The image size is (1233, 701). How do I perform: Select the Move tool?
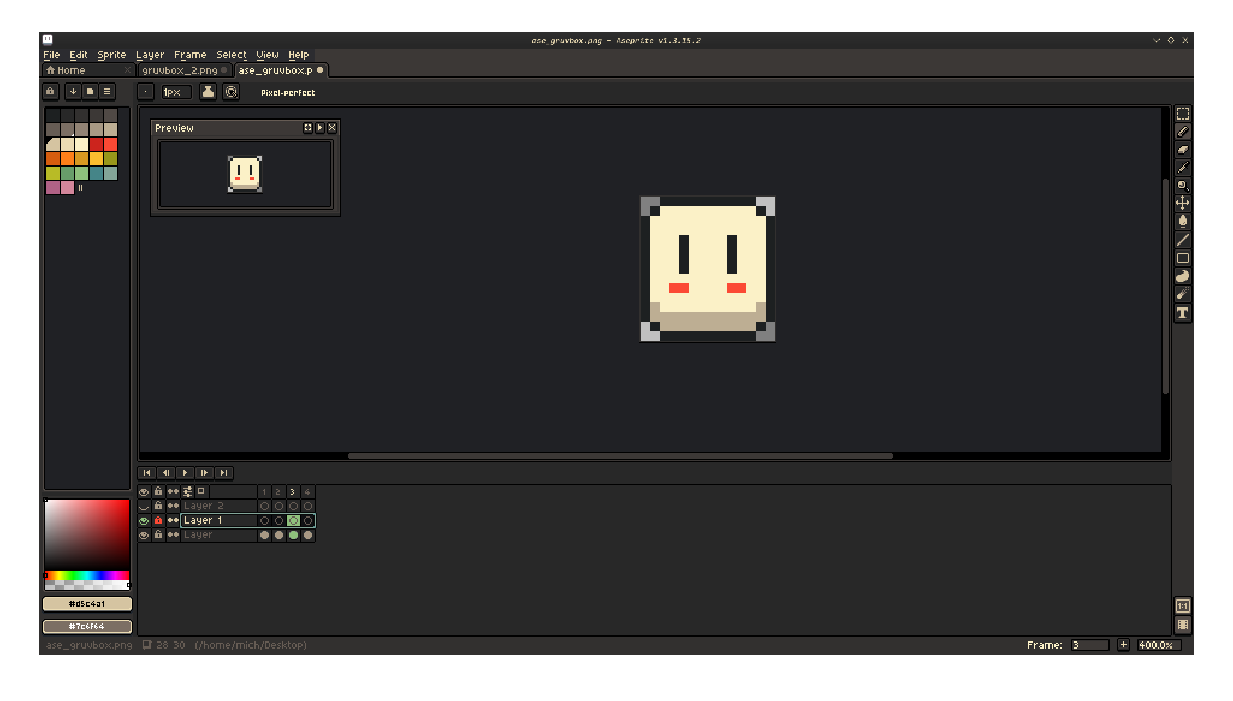1182,203
